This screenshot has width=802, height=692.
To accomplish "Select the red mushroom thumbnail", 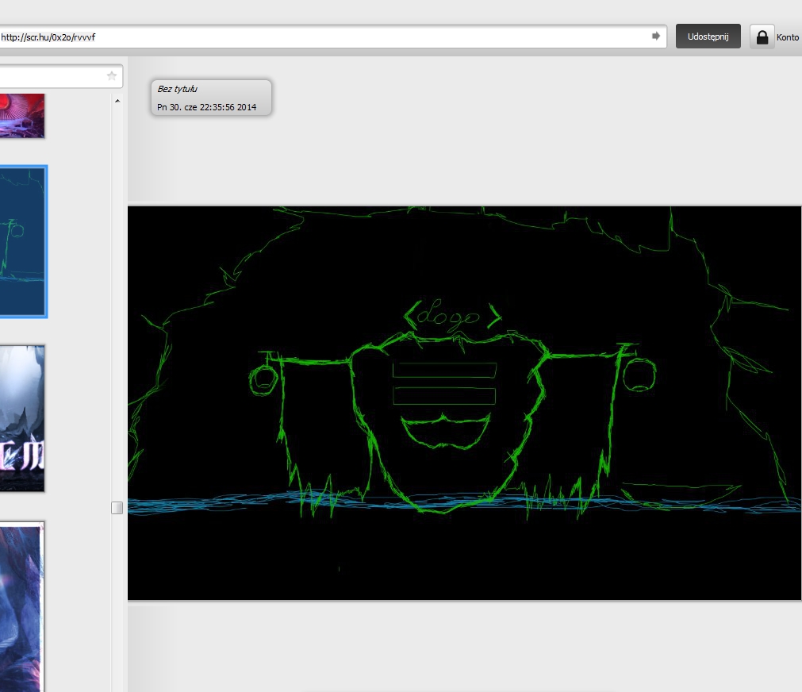I will pos(22,116).
